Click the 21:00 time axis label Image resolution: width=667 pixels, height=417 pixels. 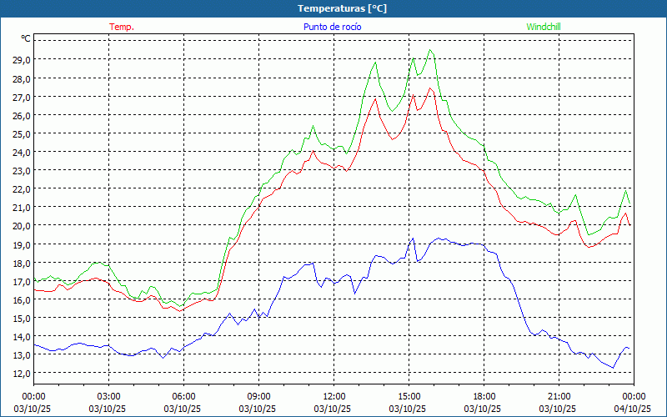pos(559,396)
